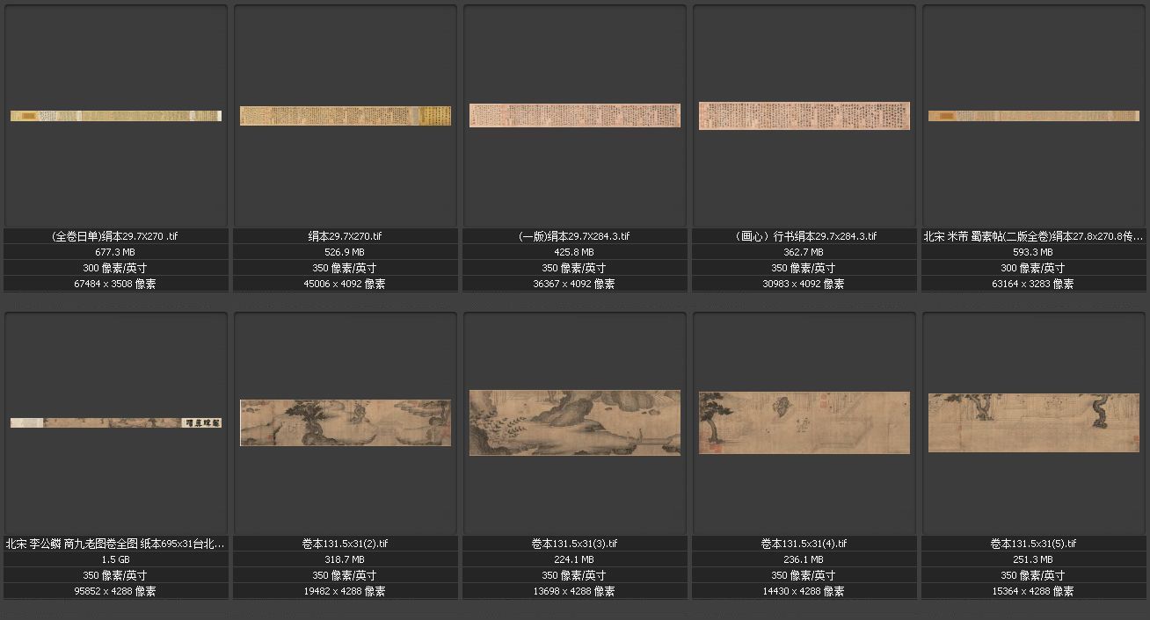Select the 19482 x 4288 像素 dimensions label

(x=346, y=591)
